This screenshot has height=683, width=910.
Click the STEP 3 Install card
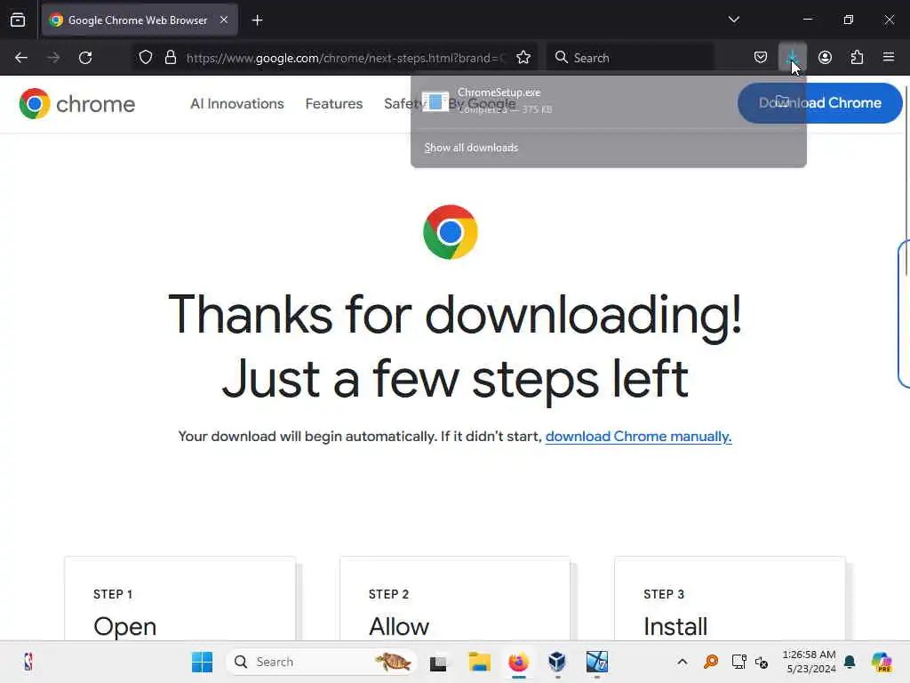coord(730,599)
